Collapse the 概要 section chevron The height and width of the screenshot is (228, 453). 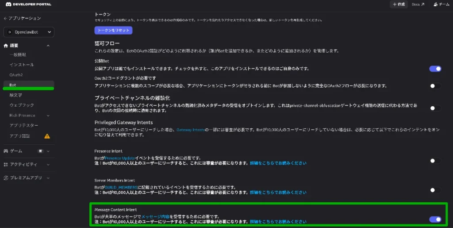click(48, 46)
